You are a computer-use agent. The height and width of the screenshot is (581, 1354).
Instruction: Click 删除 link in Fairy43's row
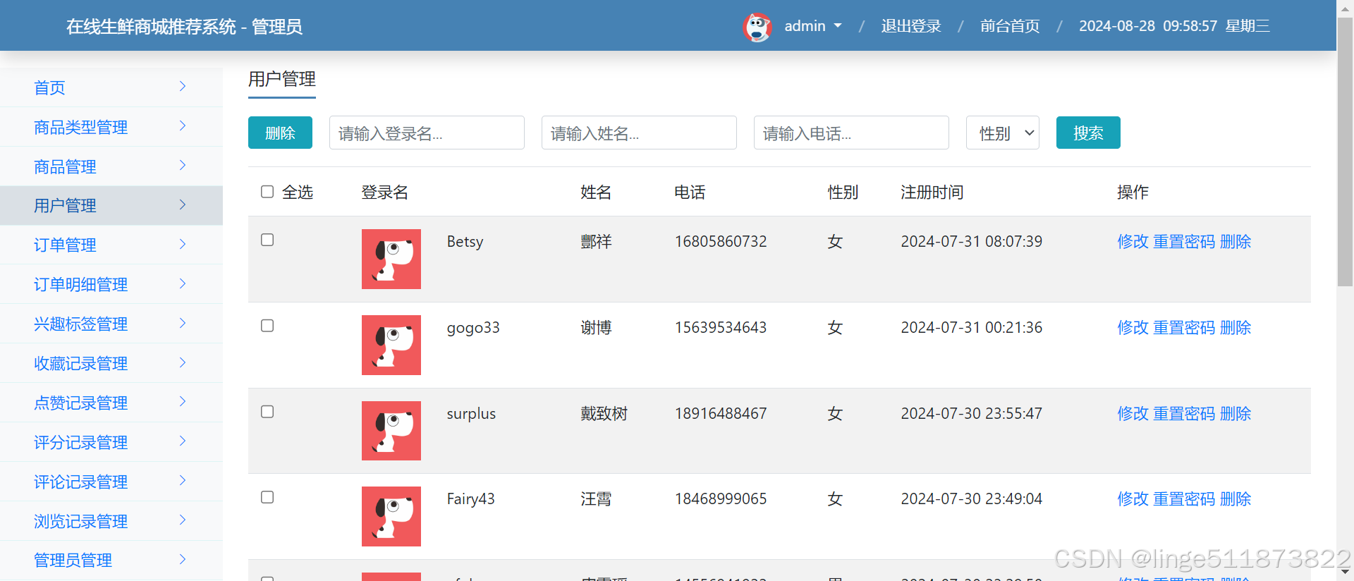(x=1236, y=499)
